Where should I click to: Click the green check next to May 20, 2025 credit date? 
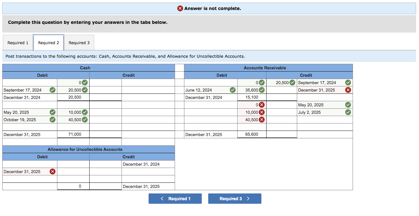point(348,105)
